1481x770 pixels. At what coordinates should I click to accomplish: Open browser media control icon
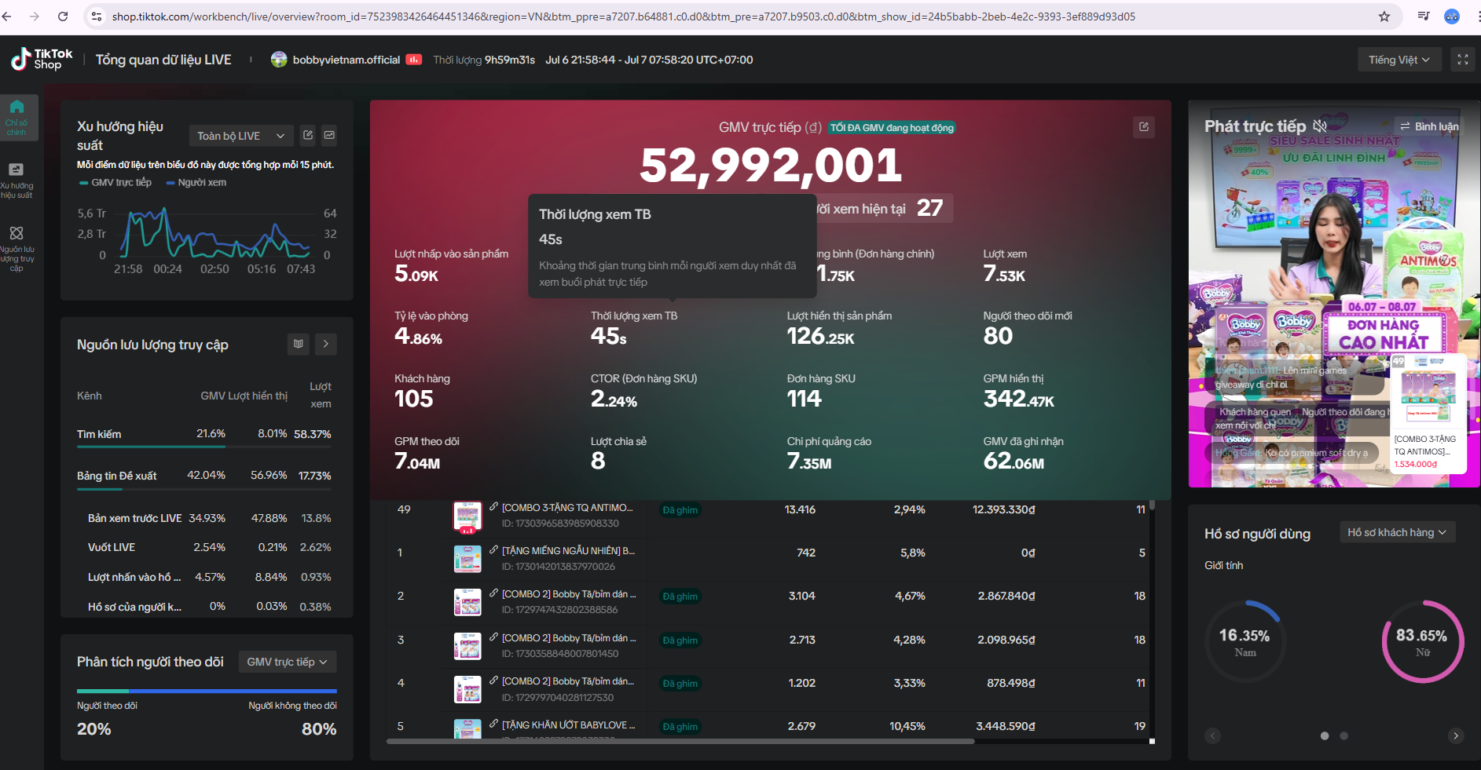(x=1423, y=16)
